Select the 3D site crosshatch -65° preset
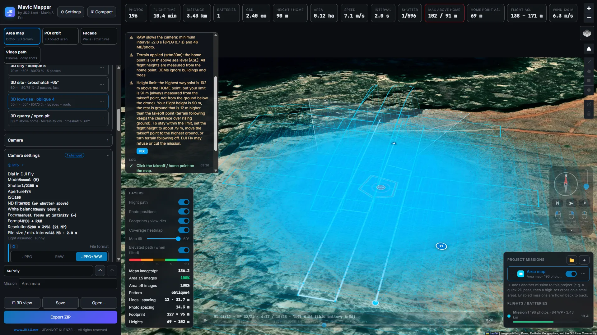The image size is (597, 335). 58,85
